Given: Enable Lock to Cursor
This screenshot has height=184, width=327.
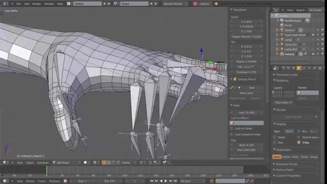Looking at the screenshot, I should tap(231, 128).
